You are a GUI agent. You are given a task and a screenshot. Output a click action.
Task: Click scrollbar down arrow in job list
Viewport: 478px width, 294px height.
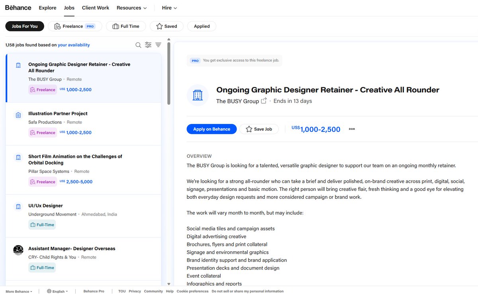coord(168,284)
